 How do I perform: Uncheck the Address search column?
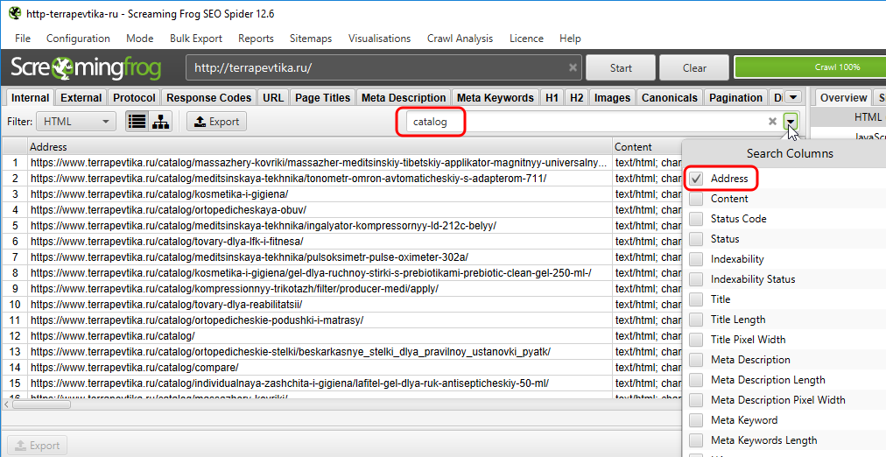point(696,179)
